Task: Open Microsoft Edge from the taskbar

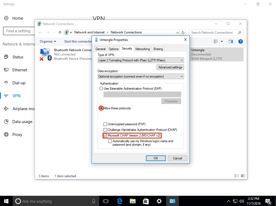Action: [119, 201]
